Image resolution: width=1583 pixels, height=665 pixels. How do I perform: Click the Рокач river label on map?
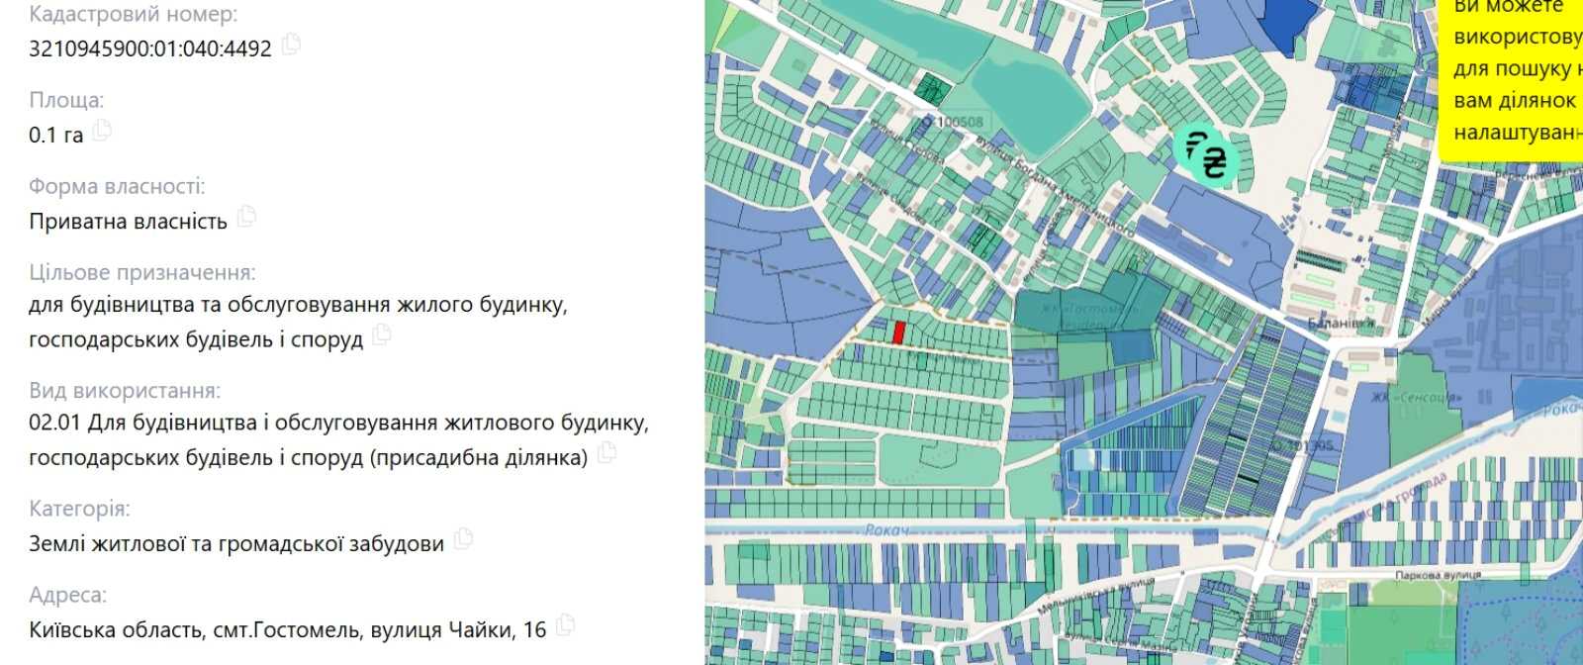[886, 530]
